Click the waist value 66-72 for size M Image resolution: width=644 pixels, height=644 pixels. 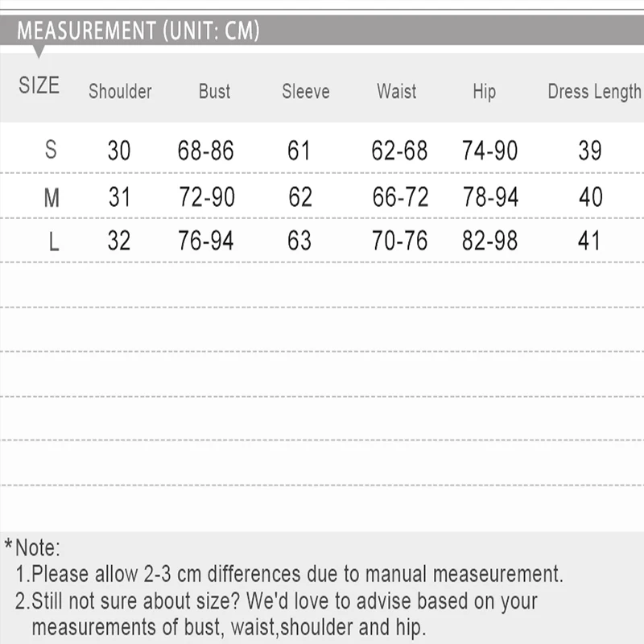click(400, 197)
